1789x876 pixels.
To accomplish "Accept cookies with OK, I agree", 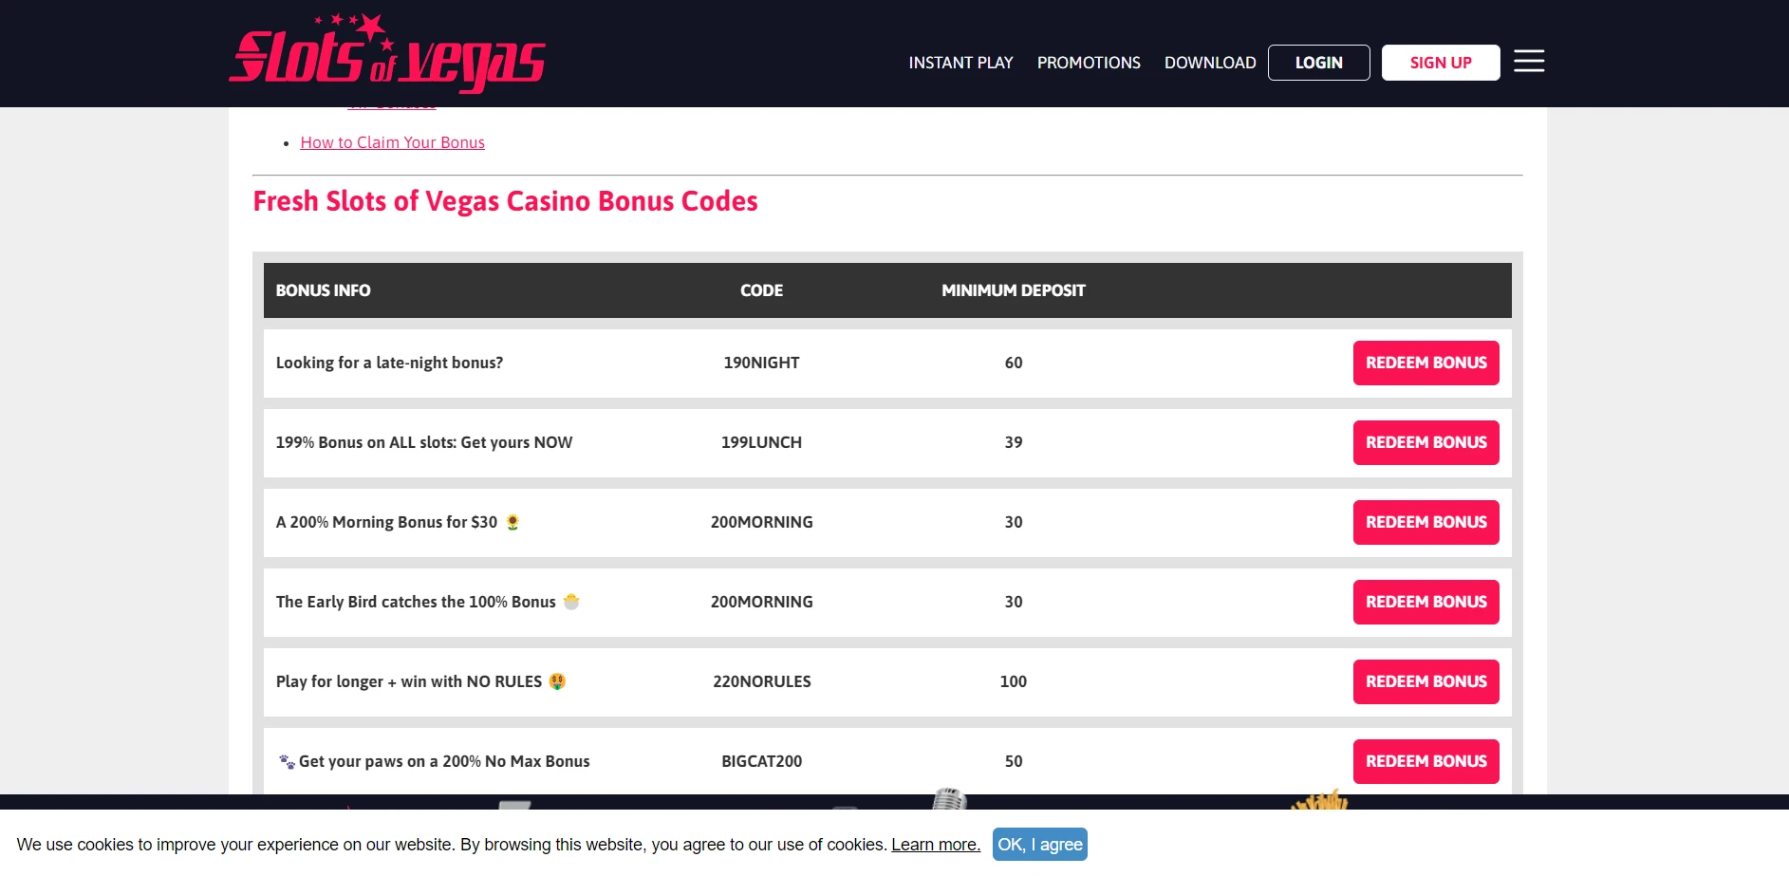I will point(1040,845).
